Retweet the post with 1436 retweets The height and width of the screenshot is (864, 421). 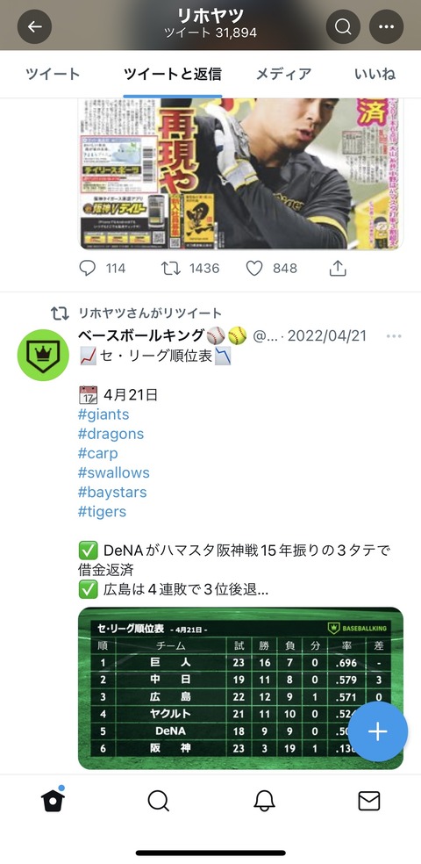(x=169, y=269)
